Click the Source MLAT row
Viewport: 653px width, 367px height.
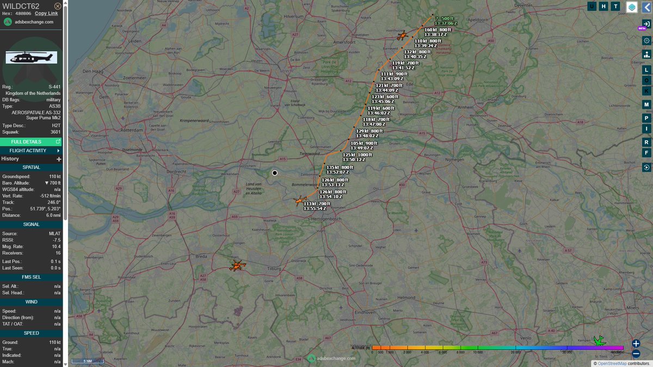point(31,233)
